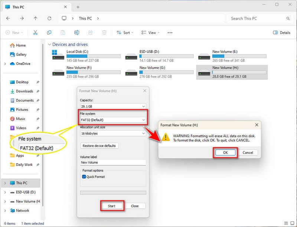Open Pictures quick access folder
Viewport: 297px width, 227px height.
(x=19, y=109)
